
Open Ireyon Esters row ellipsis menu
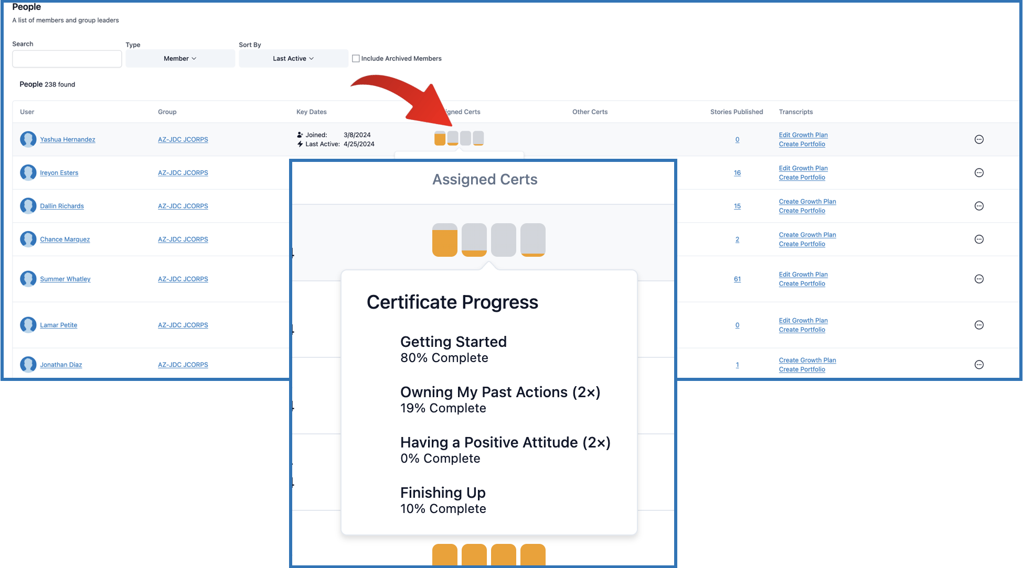click(979, 173)
